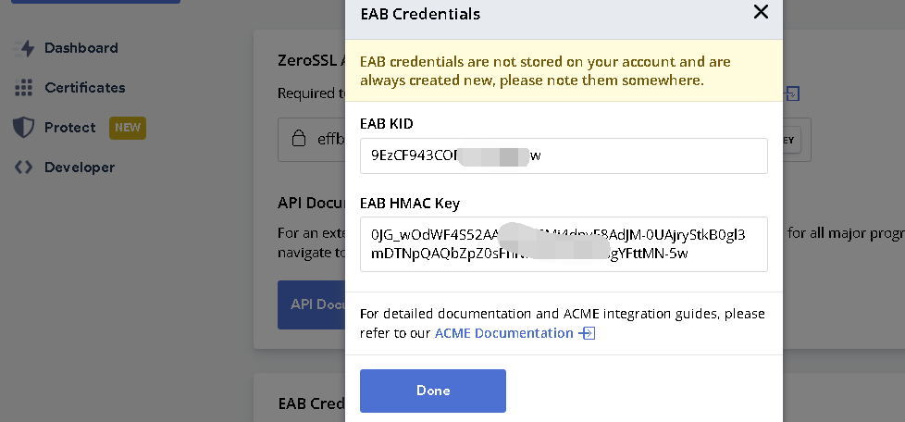Open the Dashboard sidebar item
The width and height of the screenshot is (905, 422).
point(81,48)
